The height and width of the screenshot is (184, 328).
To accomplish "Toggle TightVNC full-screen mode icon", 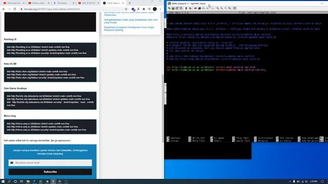I will 235,8.
